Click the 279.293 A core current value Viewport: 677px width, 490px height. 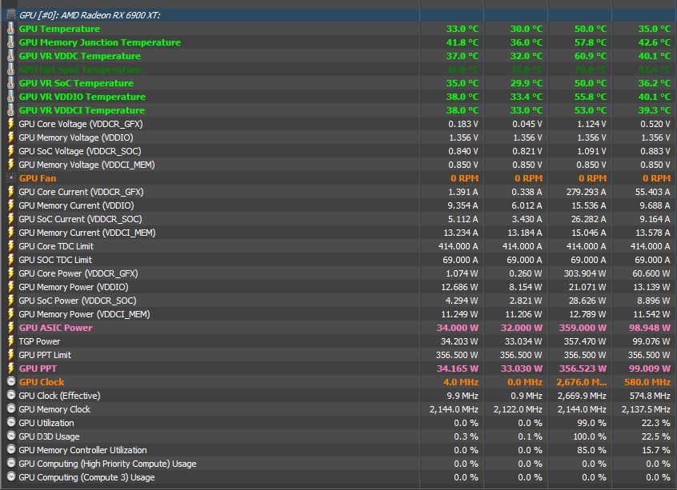[x=586, y=192]
